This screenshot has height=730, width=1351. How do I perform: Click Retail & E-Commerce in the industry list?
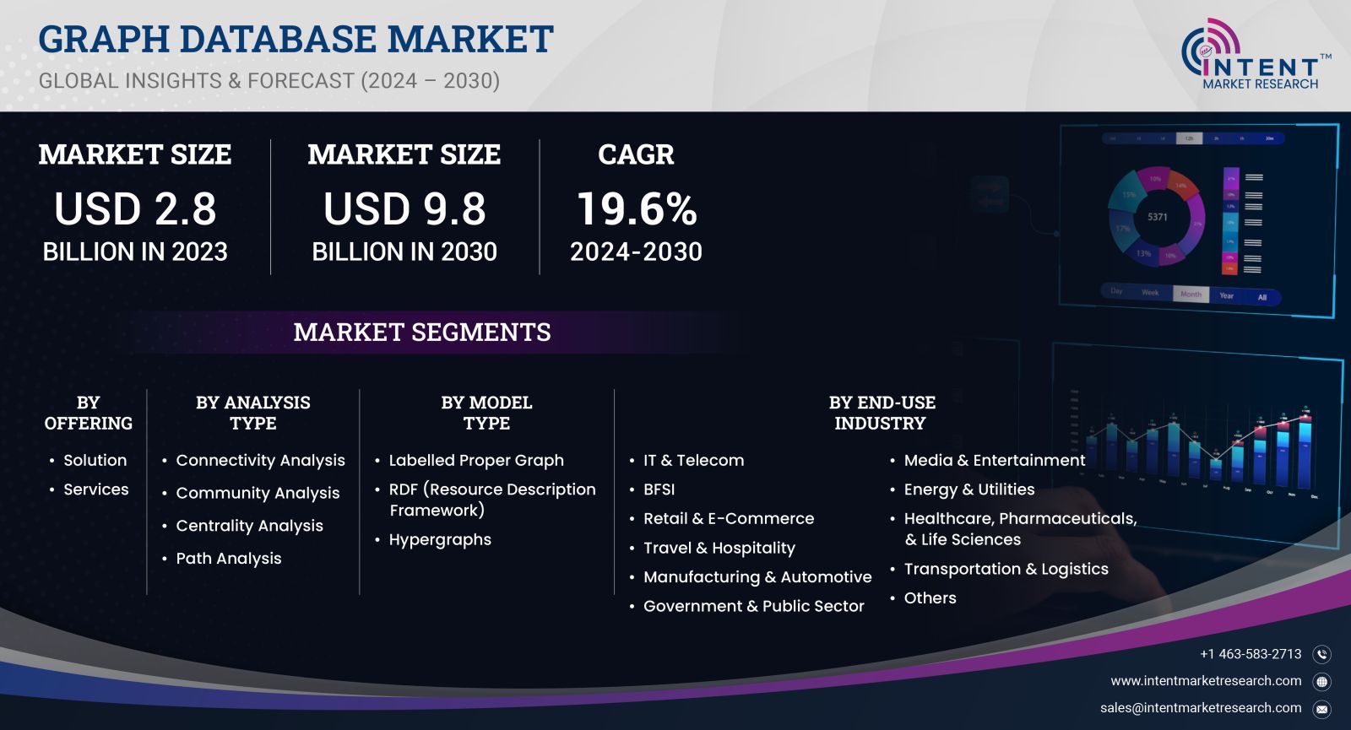pos(729,518)
